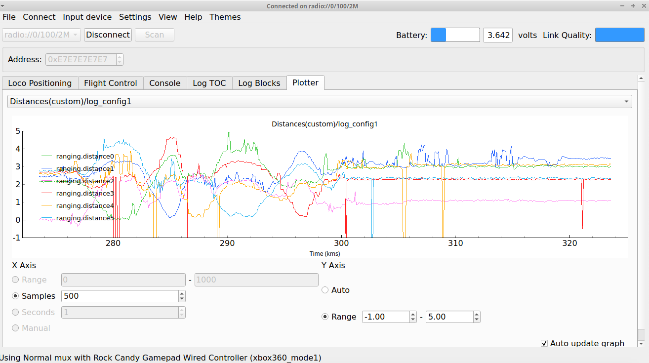Click the Disconnect button
The height and width of the screenshot is (363, 649).
point(108,35)
